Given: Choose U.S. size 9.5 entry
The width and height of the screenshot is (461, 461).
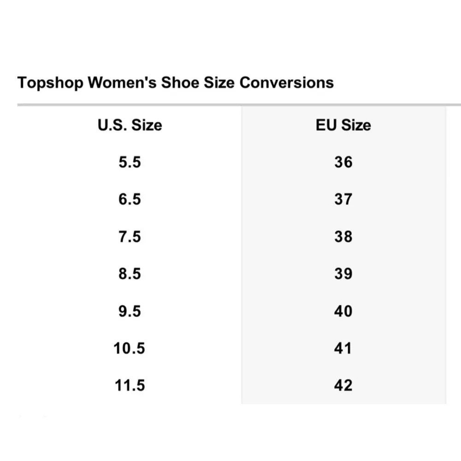Looking at the screenshot, I should (130, 311).
